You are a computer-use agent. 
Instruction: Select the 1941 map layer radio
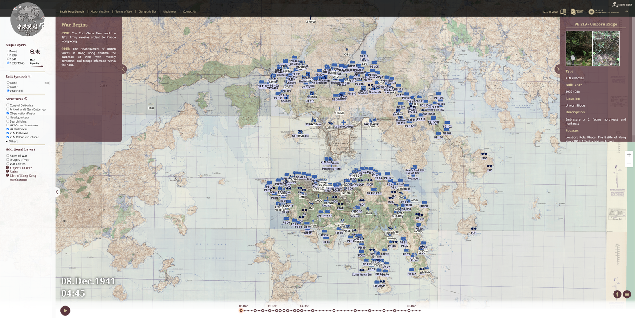pos(8,59)
